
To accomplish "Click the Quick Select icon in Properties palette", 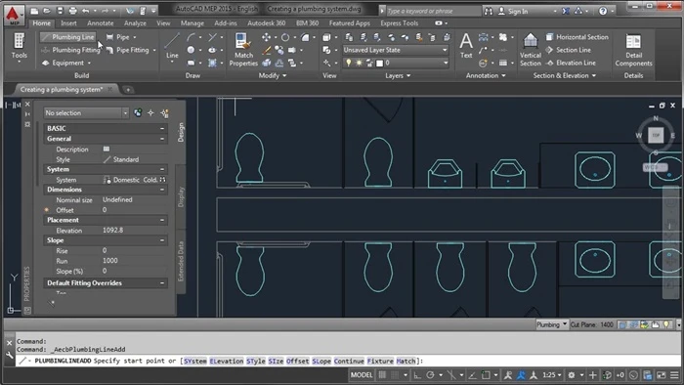I will pyautogui.click(x=164, y=113).
